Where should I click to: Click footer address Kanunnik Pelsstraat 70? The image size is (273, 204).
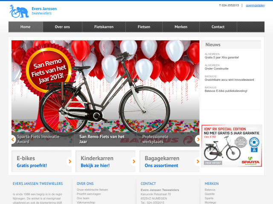(156, 194)
